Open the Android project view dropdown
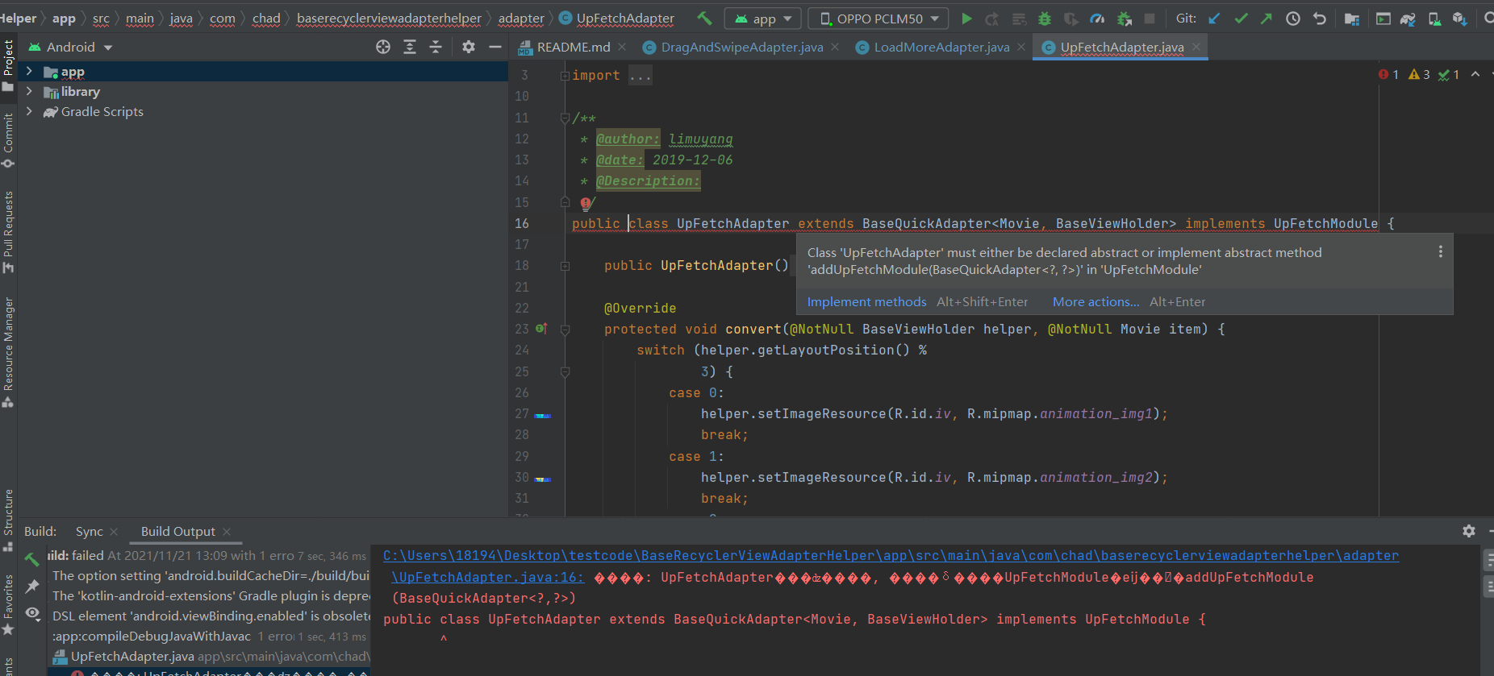Viewport: 1494px width, 676px height. (x=71, y=47)
